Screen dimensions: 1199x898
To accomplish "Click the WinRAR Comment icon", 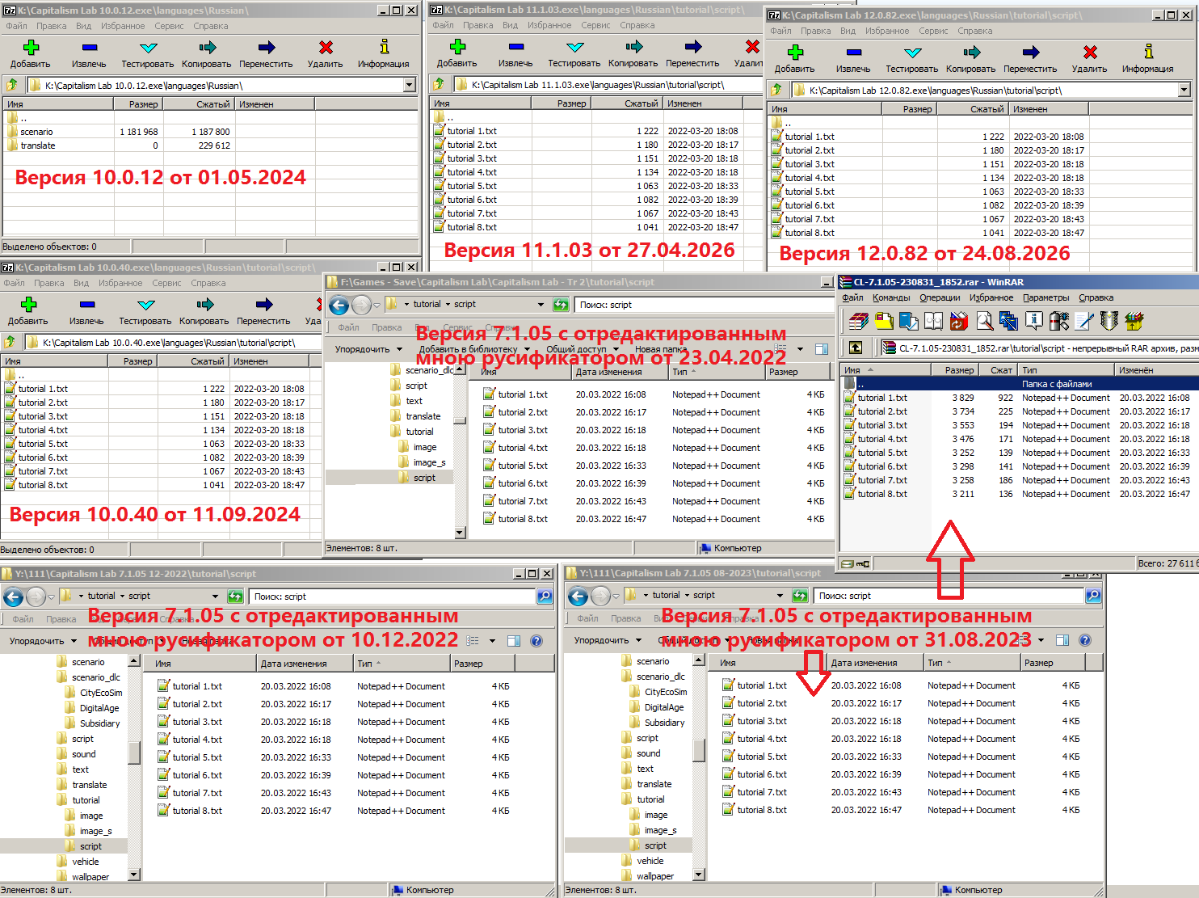I will pos(1083,322).
